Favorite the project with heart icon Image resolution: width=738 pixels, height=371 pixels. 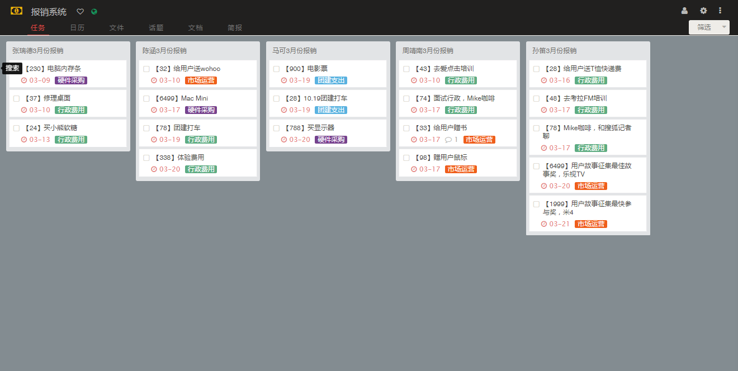[x=80, y=11]
